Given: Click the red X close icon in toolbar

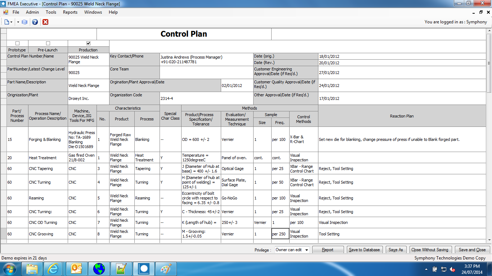Looking at the screenshot, I should (x=45, y=22).
